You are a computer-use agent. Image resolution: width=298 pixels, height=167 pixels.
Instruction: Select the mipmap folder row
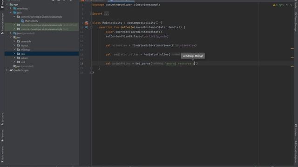[x=41, y=50]
